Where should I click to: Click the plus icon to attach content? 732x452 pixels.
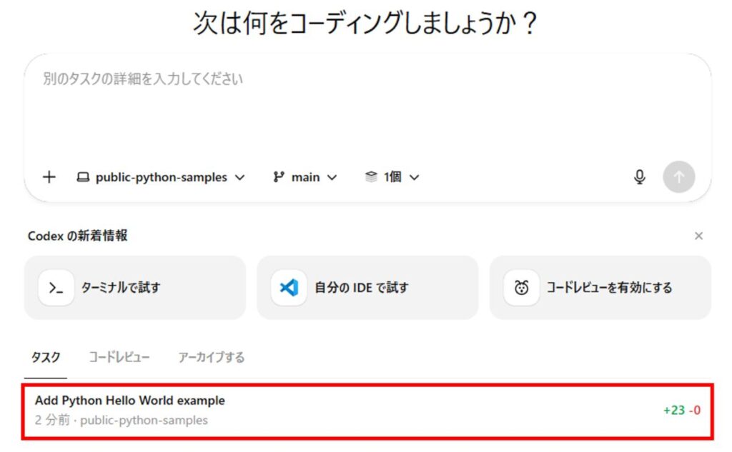[49, 176]
